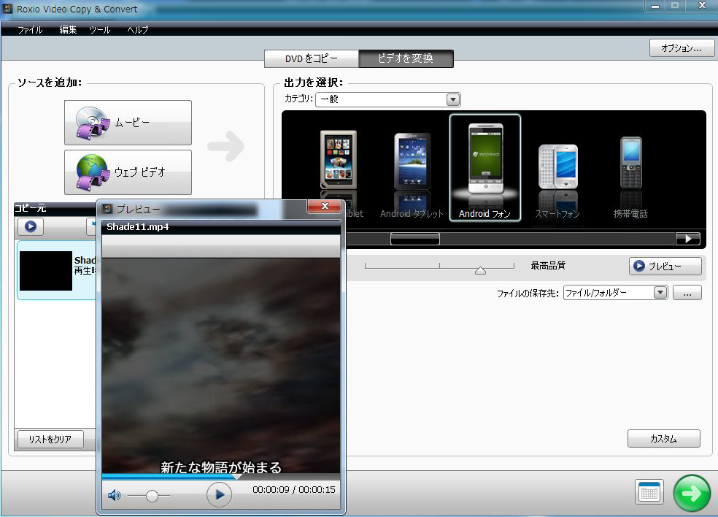Select the Shade11 video thumbnail in source list

[x=46, y=270]
